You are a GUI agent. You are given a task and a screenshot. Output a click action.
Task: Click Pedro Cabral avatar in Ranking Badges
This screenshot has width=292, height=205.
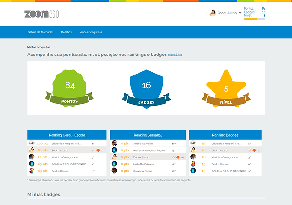click(x=193, y=164)
